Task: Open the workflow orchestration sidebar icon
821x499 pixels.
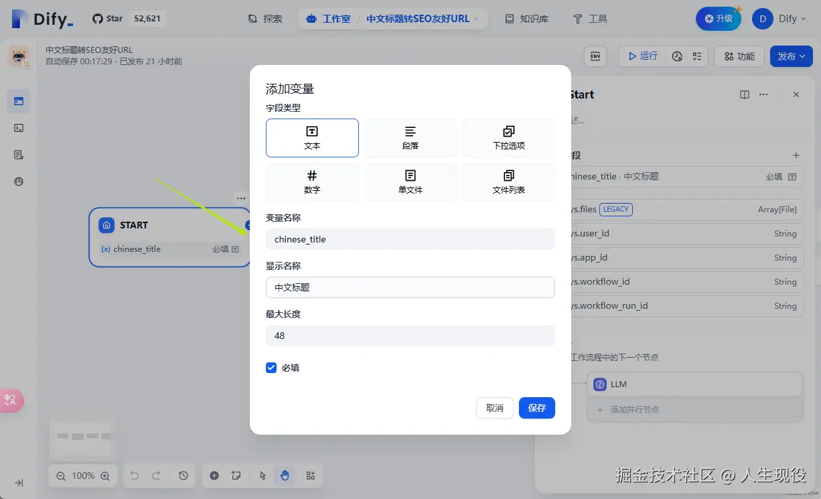Action: coord(19,101)
